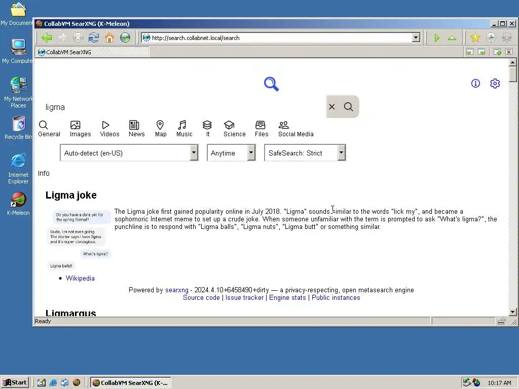Open the Engine stats link
Image resolution: width=519 pixels, height=389 pixels.
[x=287, y=298]
